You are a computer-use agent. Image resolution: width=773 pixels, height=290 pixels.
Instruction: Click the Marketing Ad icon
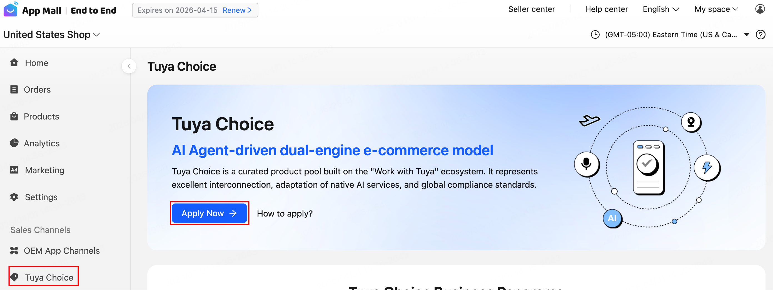point(14,170)
